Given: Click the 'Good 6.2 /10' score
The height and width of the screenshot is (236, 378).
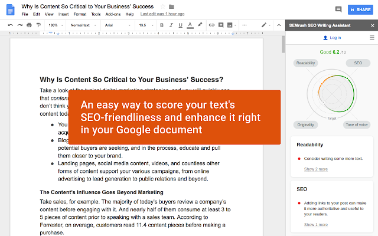Looking at the screenshot, I should pyautogui.click(x=333, y=52).
